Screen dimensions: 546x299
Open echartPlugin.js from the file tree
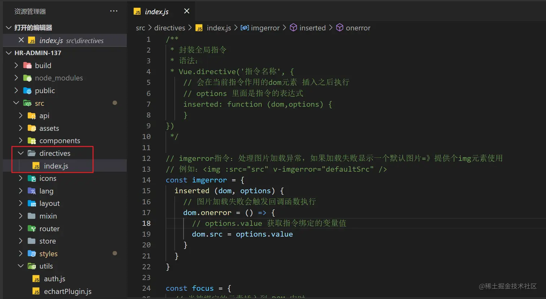tap(68, 291)
